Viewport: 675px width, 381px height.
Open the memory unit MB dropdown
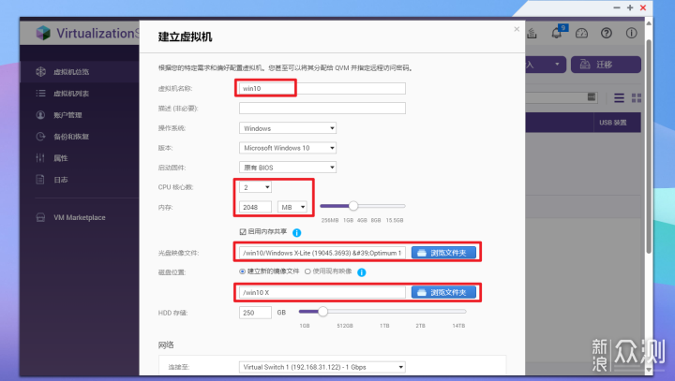pos(292,207)
